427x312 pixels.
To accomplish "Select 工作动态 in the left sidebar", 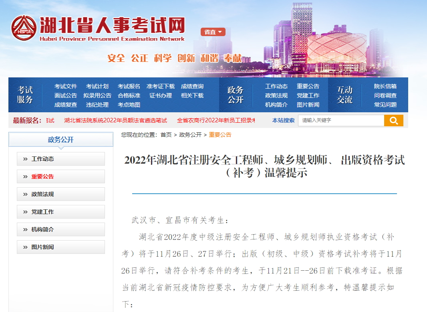I will [x=61, y=159].
